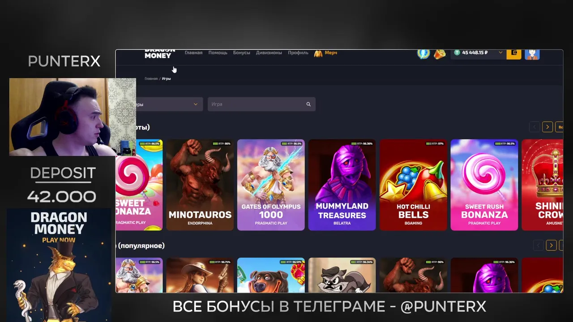Open the Mummyland Treasures game card

[342, 185]
